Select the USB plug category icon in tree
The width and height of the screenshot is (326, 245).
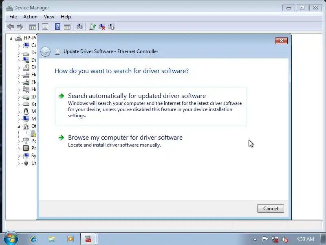26,163
